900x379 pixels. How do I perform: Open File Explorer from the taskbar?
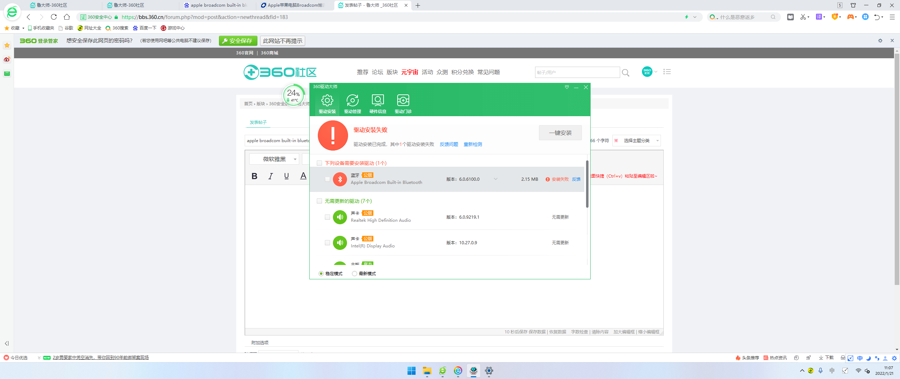(x=427, y=371)
